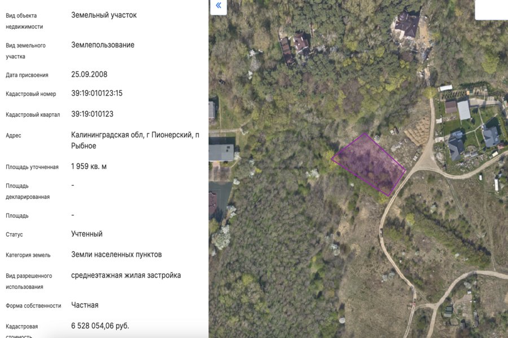Click the purple highlighted land parcel
Screen dimensions: 508x338
(x=369, y=164)
